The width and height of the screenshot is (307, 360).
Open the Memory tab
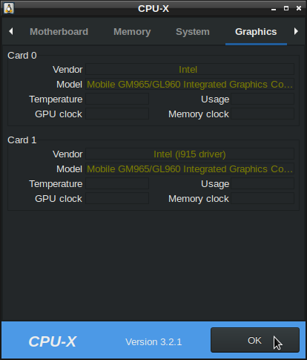click(x=132, y=32)
